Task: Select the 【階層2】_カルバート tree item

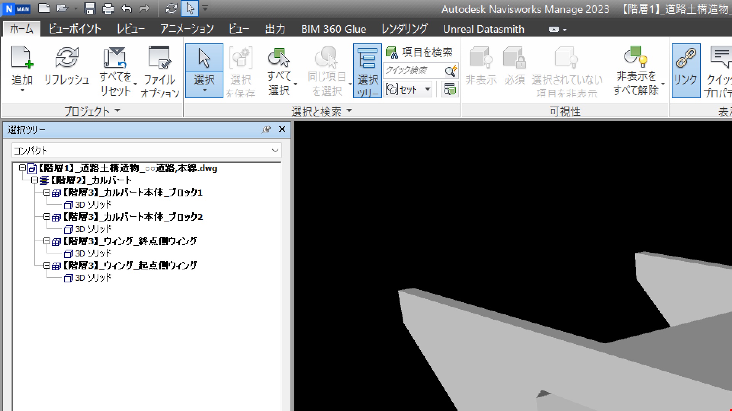Action: pyautogui.click(x=91, y=180)
